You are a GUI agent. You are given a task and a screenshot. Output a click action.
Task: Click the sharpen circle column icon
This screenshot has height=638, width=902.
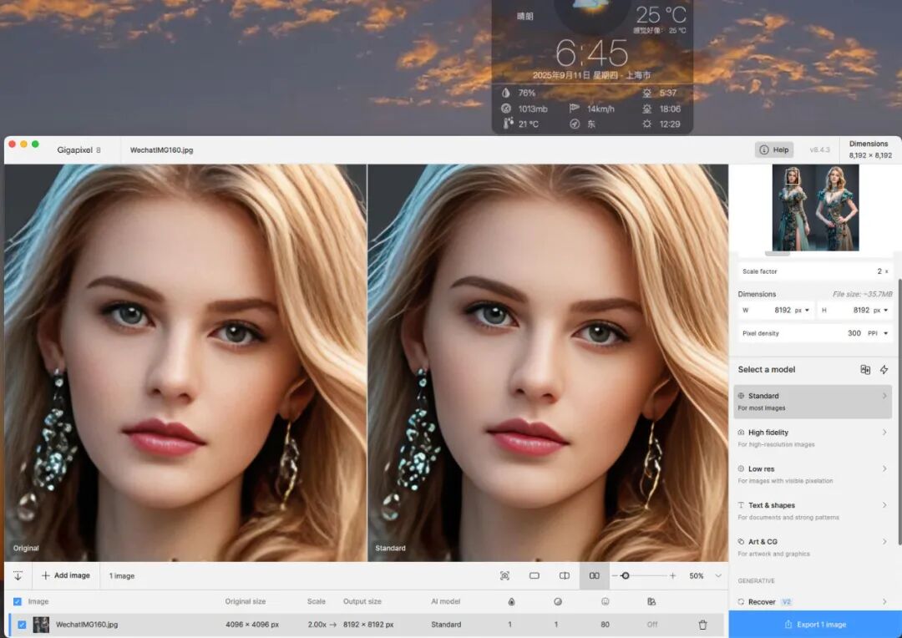[557, 602]
